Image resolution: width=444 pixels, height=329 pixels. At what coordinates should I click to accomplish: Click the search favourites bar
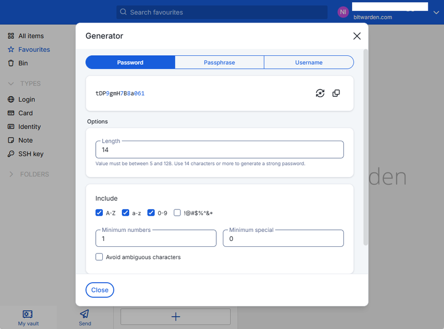coord(222,12)
